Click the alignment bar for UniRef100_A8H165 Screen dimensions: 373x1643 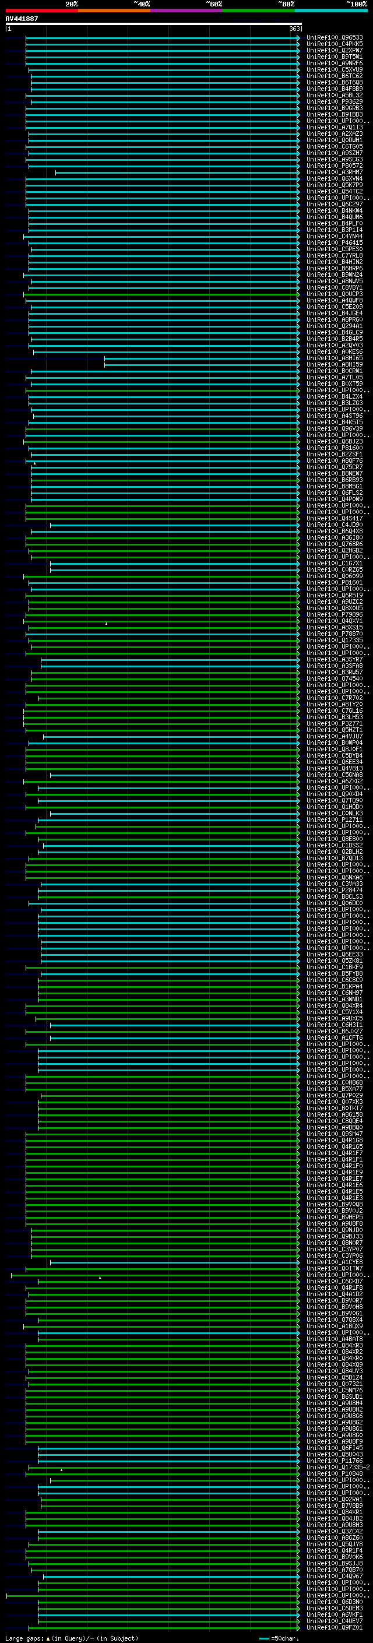pos(202,358)
